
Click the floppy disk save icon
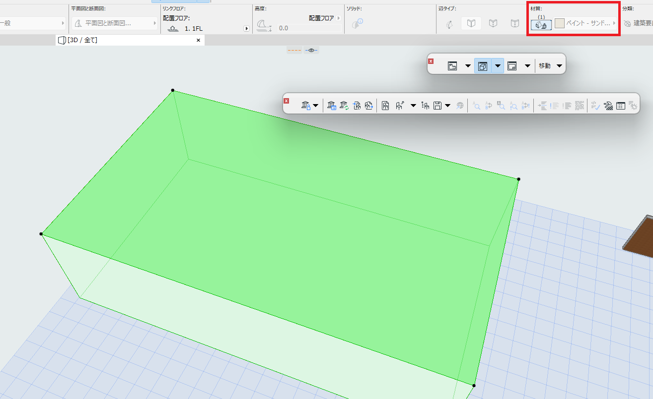437,105
